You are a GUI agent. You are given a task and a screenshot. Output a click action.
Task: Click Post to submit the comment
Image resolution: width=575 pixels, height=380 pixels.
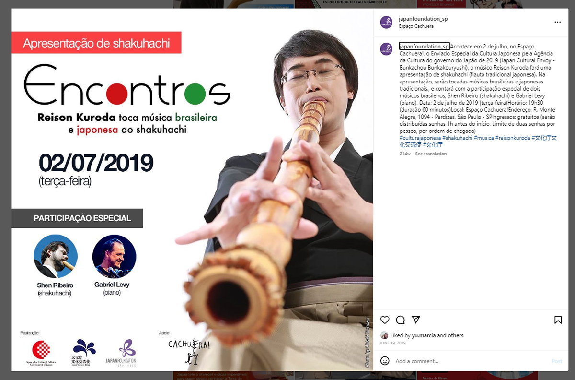coord(557,361)
